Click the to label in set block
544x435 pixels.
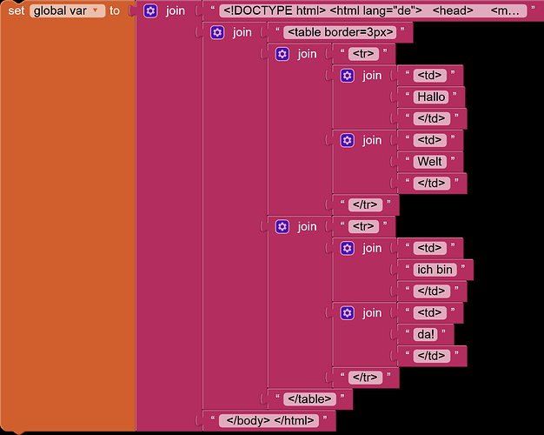point(115,10)
